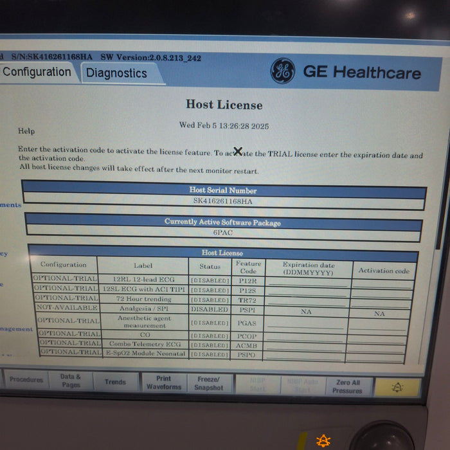This screenshot has height=450, width=450.
Task: Click activation code field for 12SL ECG row
Action: (382, 293)
